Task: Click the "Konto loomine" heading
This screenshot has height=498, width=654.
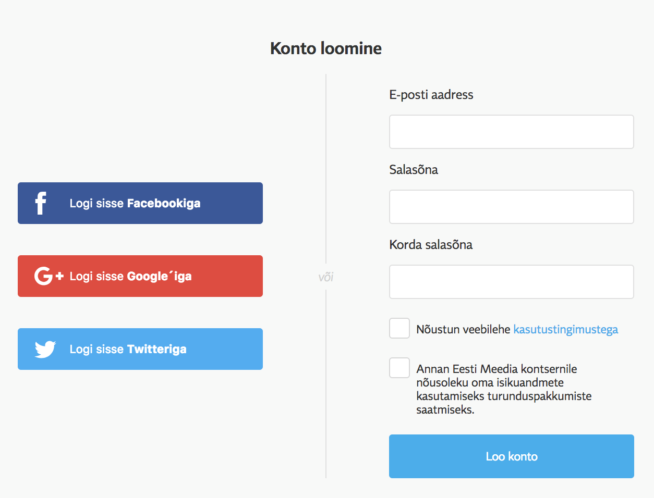Action: coord(326,48)
